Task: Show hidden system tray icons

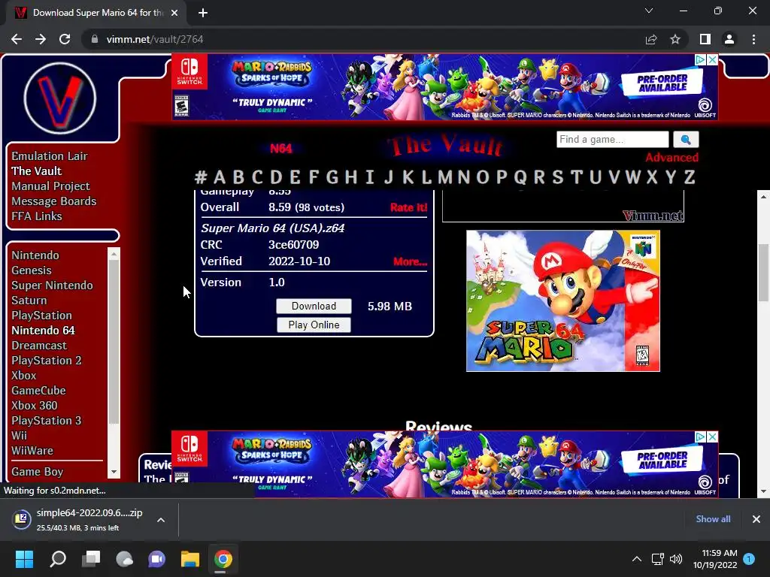Action: point(636,559)
